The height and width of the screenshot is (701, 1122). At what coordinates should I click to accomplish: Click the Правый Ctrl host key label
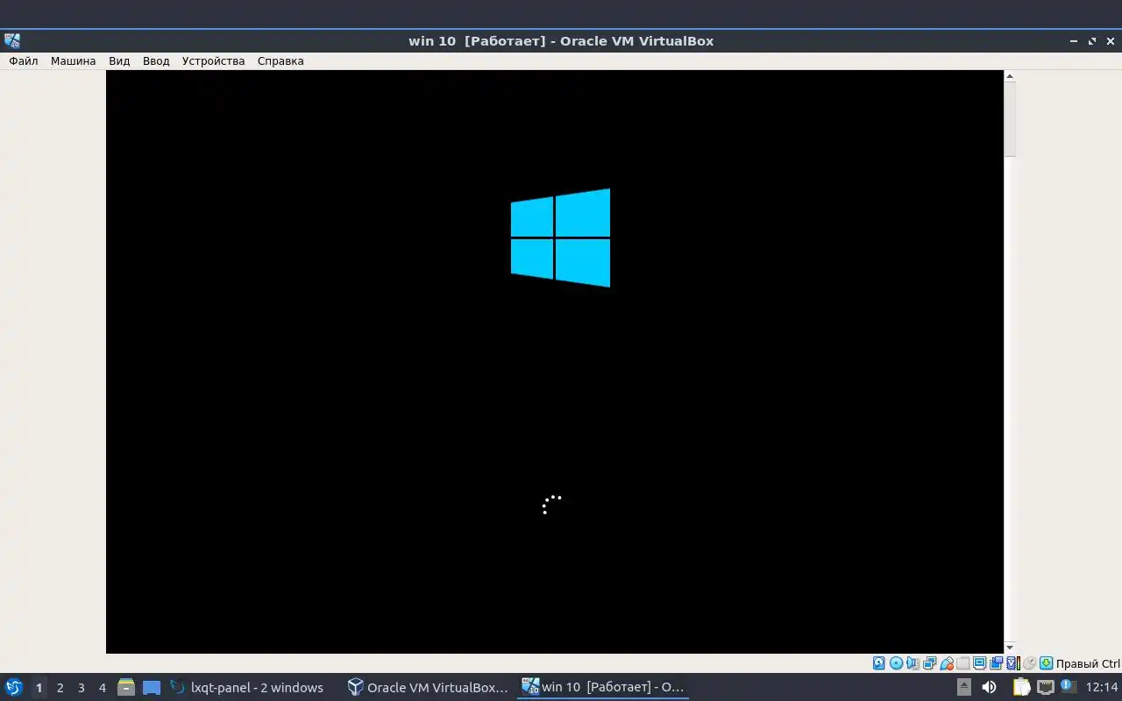pyautogui.click(x=1088, y=663)
